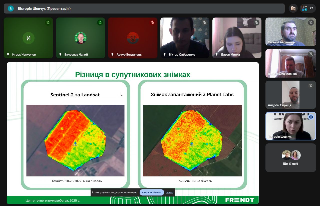Click pin icon on Віктор Сабуренко tile
The image size is (320, 206).
[x=165, y=55]
